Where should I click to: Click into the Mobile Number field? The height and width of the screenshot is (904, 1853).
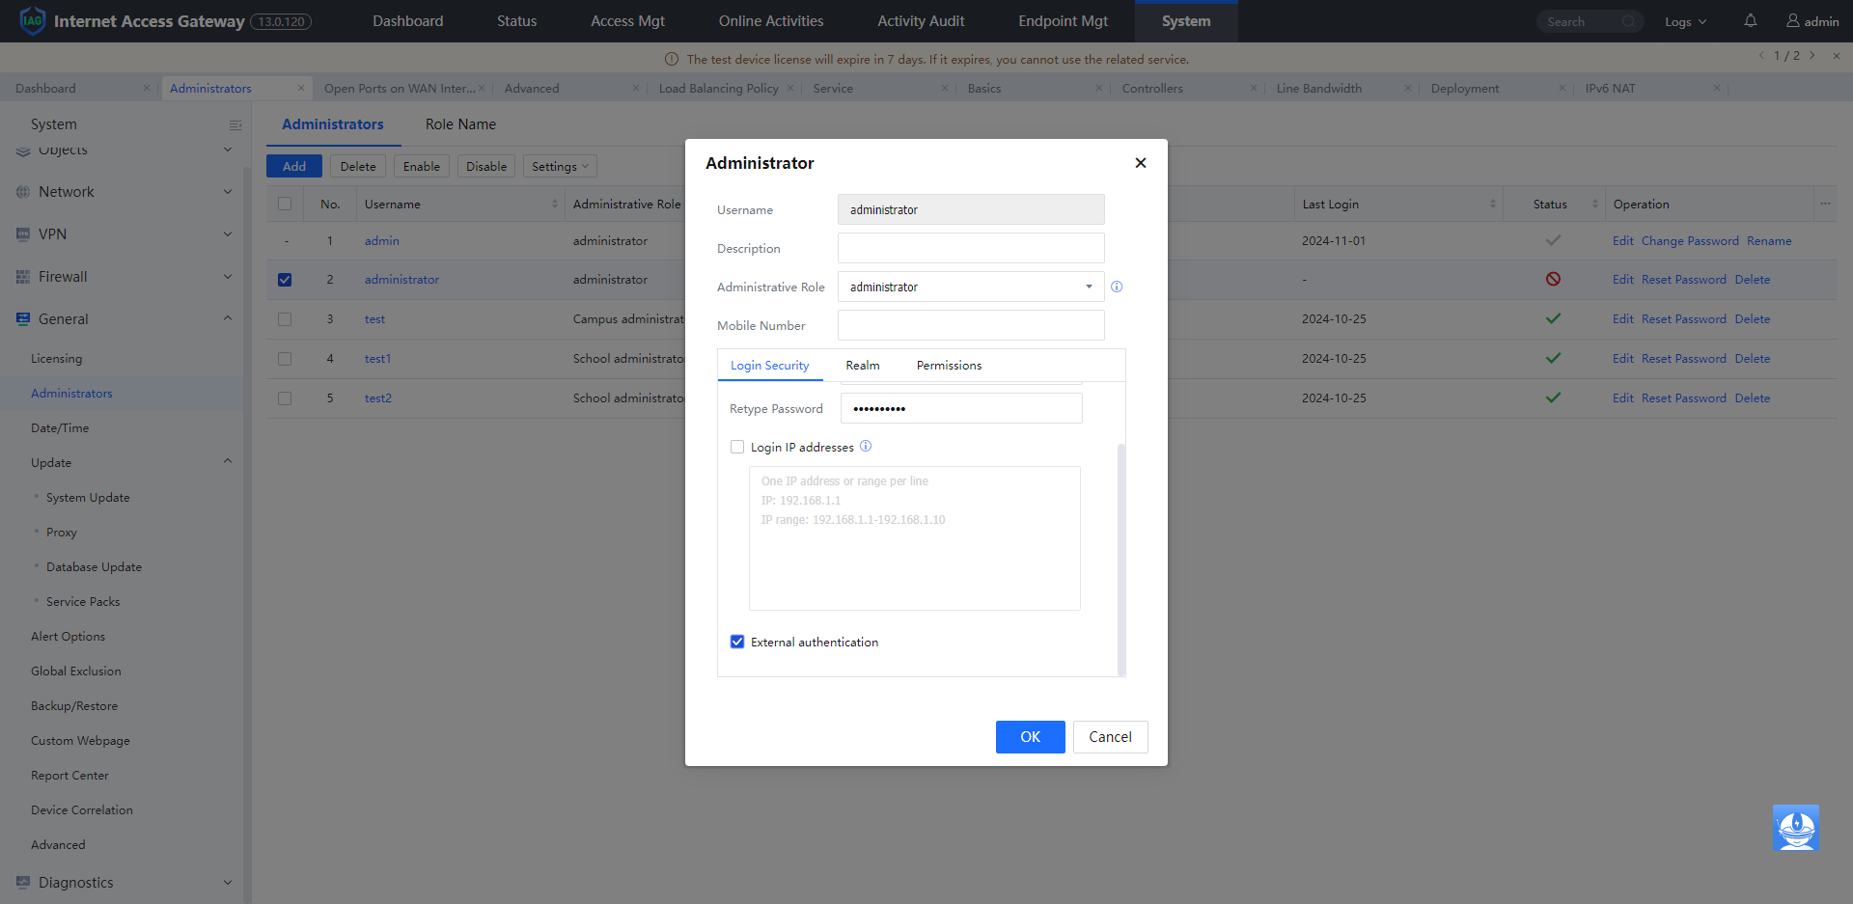(x=971, y=325)
